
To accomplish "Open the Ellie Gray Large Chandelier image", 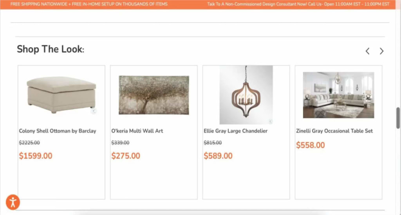I will tap(246, 95).
